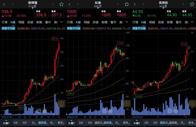Image resolution: width=196 pixels, height=127 pixels.
Task: Add 振樺電 to favorites with the star
Action: click(61, 4)
